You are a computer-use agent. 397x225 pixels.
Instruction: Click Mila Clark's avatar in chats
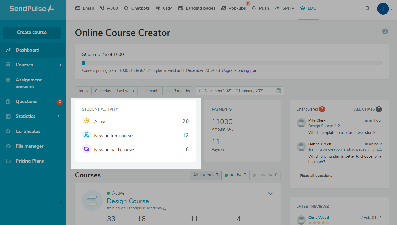click(301, 123)
